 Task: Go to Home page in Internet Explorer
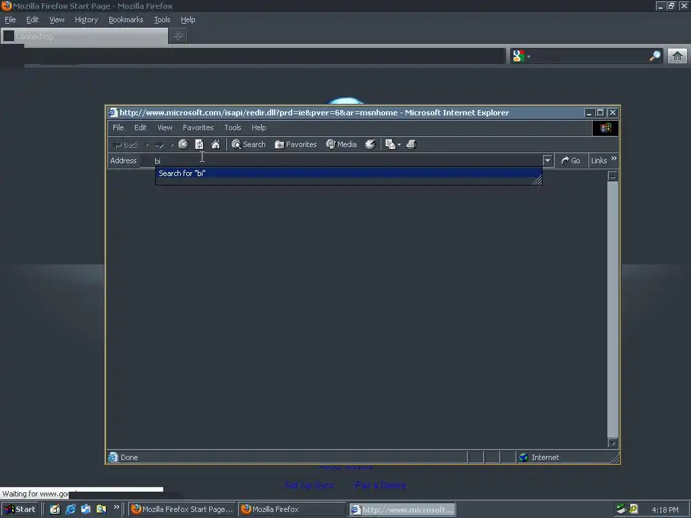point(215,144)
